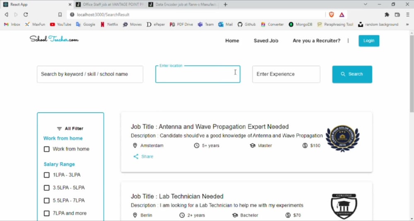414x221 pixels.
Task: Open the MongoDB bookmark
Action: (301, 24)
